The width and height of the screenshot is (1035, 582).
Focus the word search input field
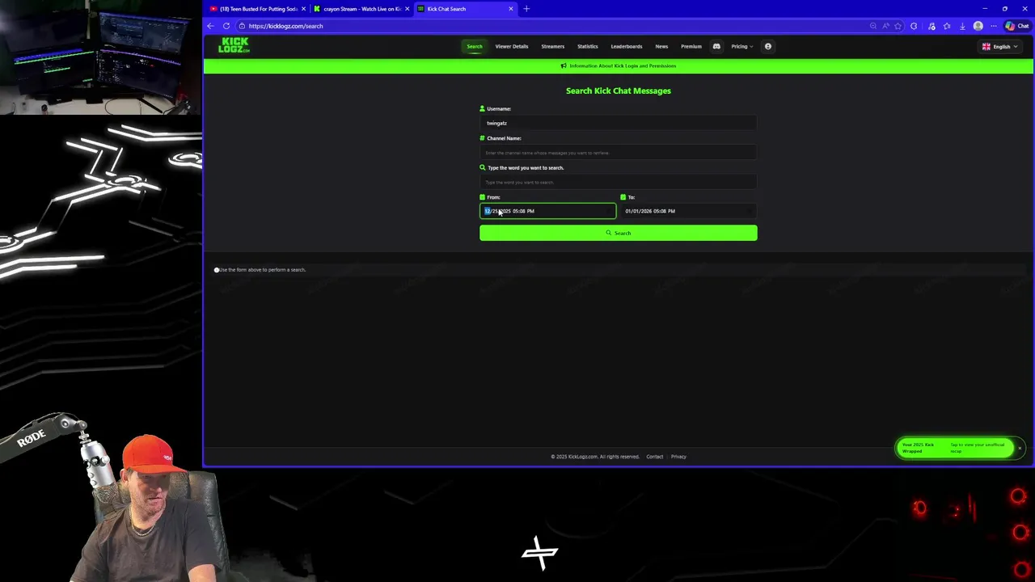pos(619,182)
